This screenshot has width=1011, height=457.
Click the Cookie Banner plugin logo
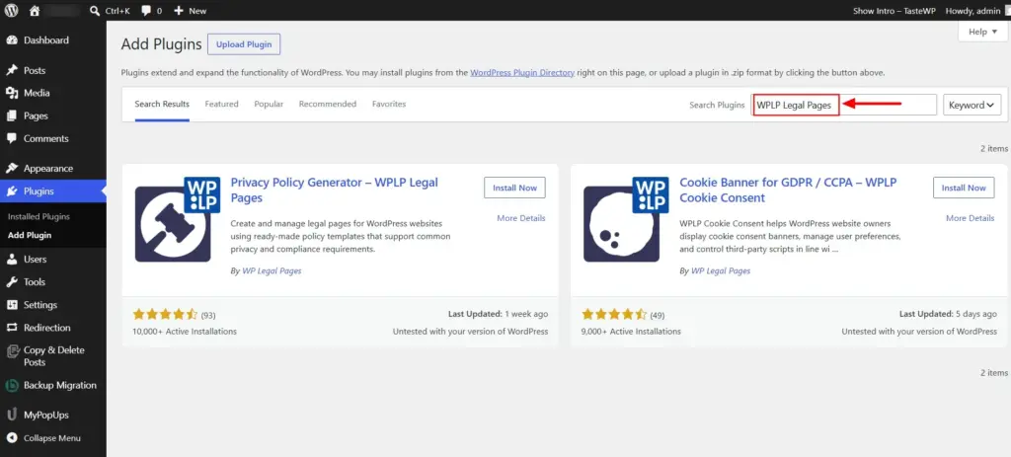(626, 219)
